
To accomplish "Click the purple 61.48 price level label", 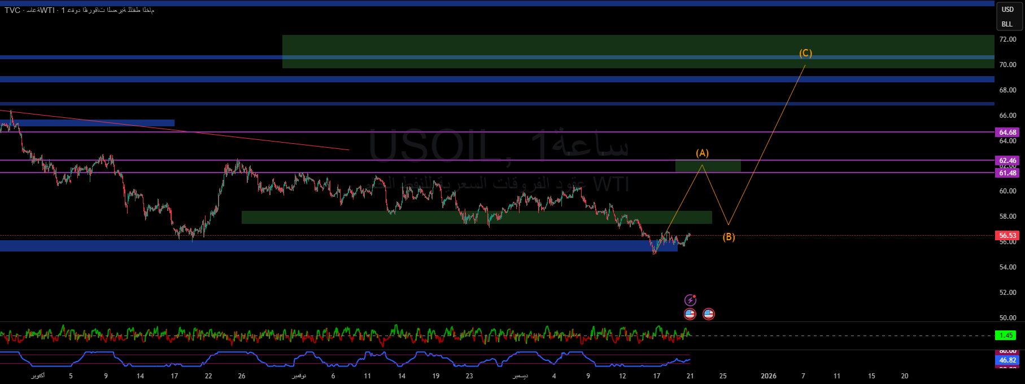I will click(1007, 173).
